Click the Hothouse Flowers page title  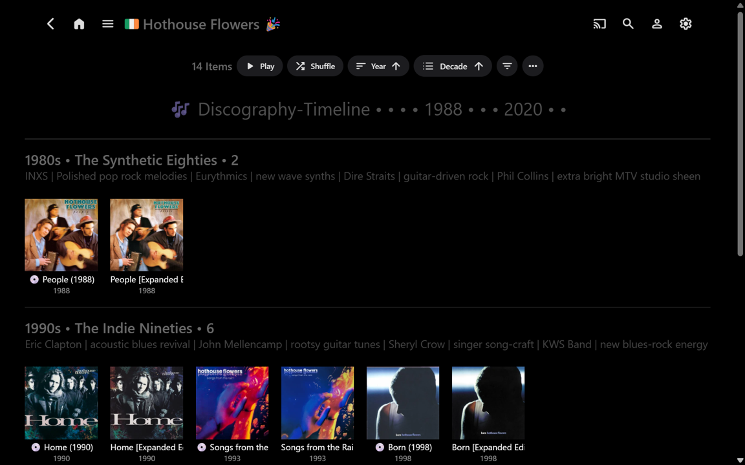pyautogui.click(x=201, y=24)
